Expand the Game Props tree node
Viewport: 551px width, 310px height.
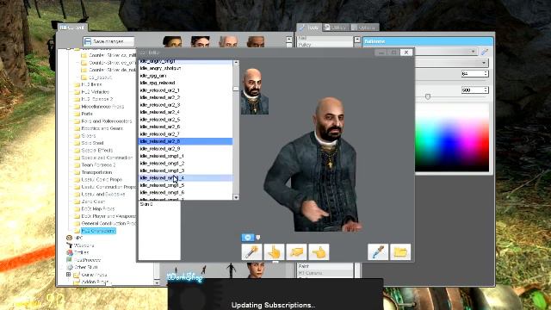pos(68,275)
